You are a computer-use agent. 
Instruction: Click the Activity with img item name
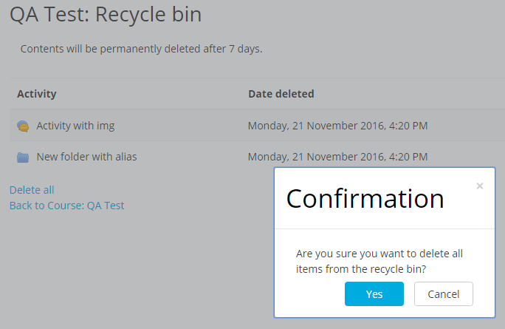click(x=75, y=126)
